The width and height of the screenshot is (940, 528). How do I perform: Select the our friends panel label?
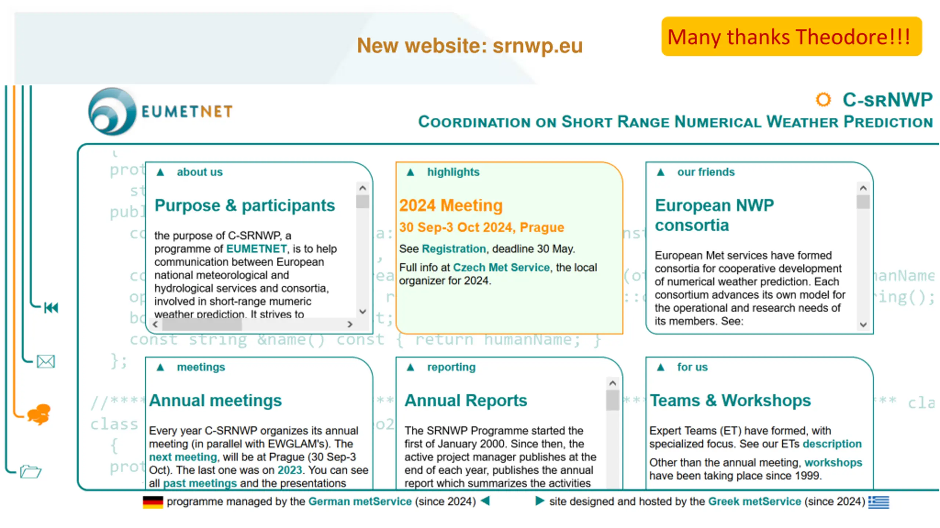click(706, 172)
